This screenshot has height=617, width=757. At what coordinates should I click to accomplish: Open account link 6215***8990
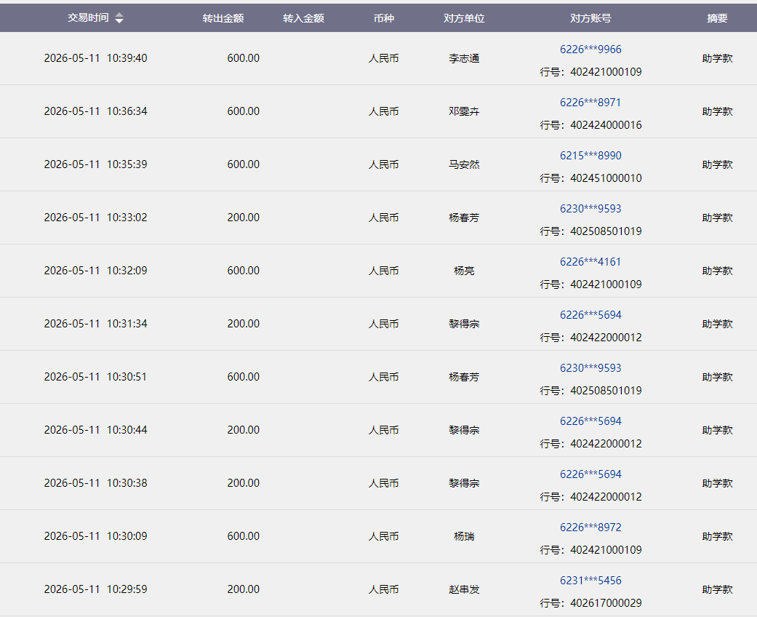coord(590,156)
